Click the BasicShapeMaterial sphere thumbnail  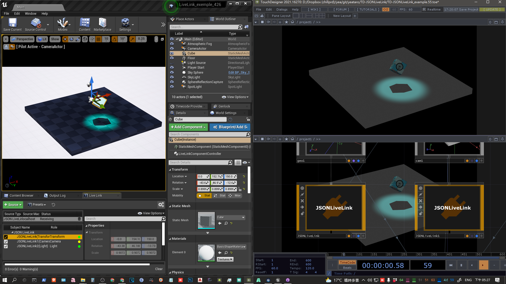point(206,253)
